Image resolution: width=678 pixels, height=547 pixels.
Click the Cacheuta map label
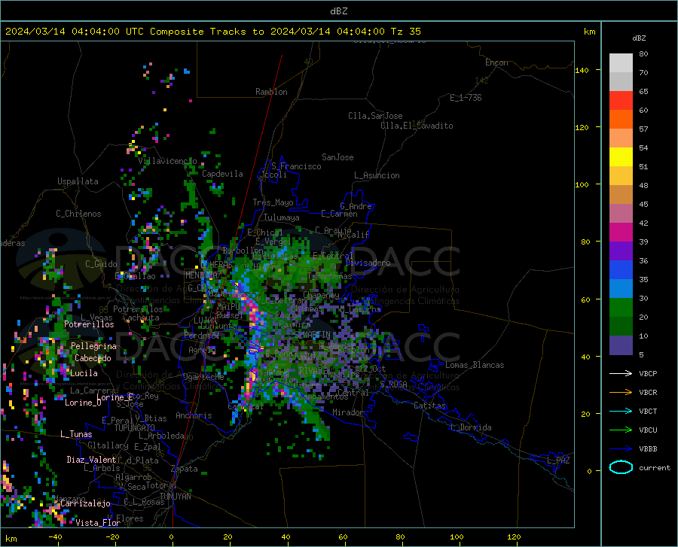point(141,318)
